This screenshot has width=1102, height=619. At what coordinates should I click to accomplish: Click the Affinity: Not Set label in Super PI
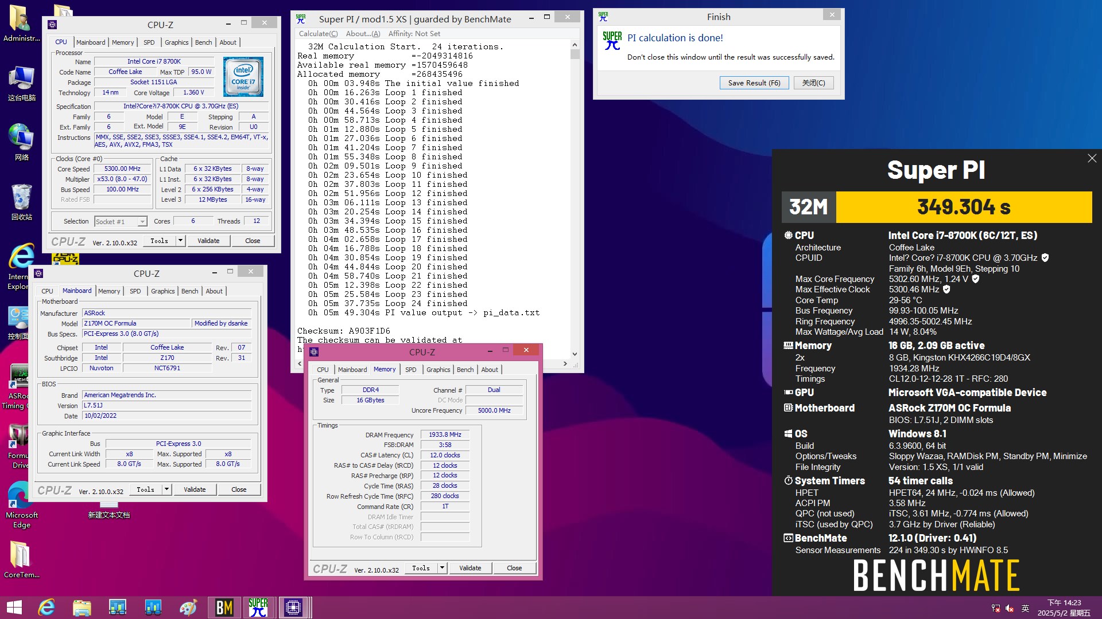414,34
